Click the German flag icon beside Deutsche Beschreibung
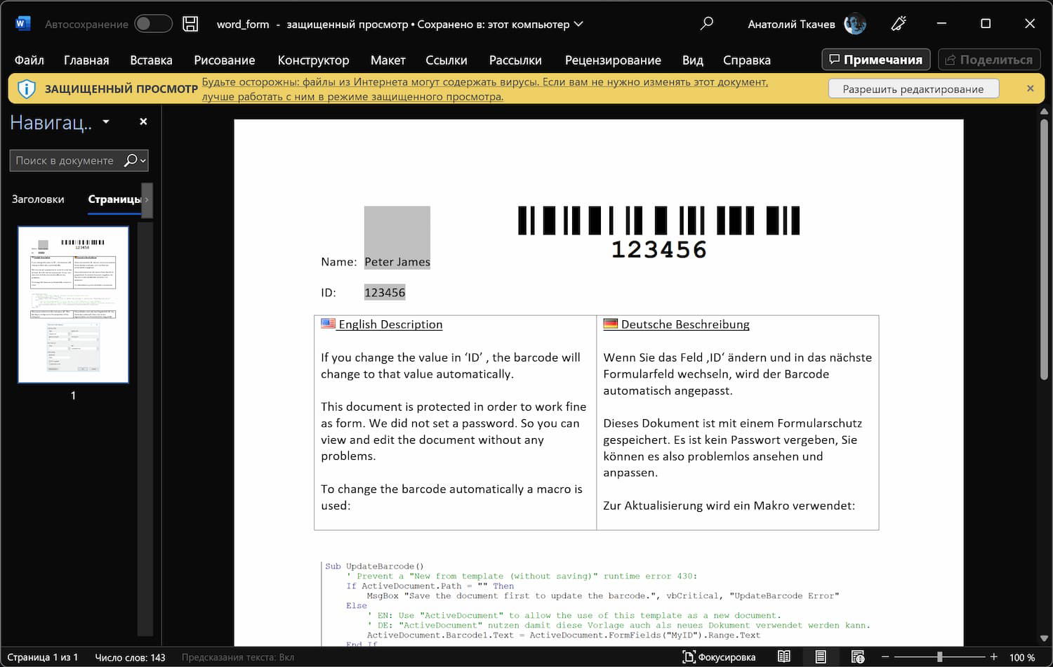This screenshot has width=1053, height=667. (611, 324)
